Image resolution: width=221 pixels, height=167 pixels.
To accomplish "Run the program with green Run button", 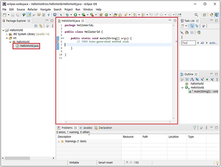I will [x=76, y=15].
